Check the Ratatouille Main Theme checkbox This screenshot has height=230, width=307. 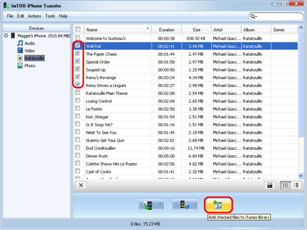click(x=77, y=93)
